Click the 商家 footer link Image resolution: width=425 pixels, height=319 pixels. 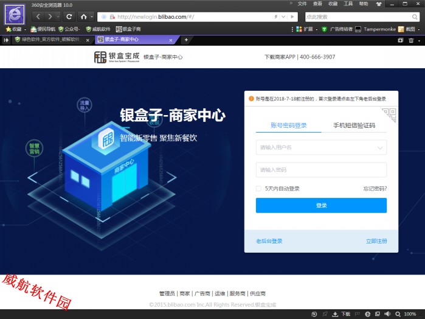(185, 293)
